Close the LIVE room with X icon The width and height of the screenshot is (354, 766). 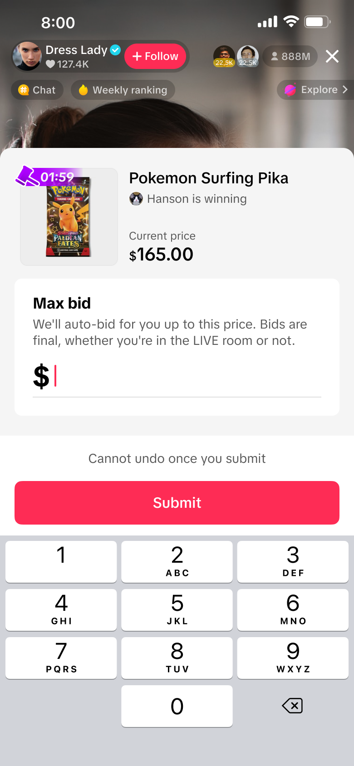[332, 56]
